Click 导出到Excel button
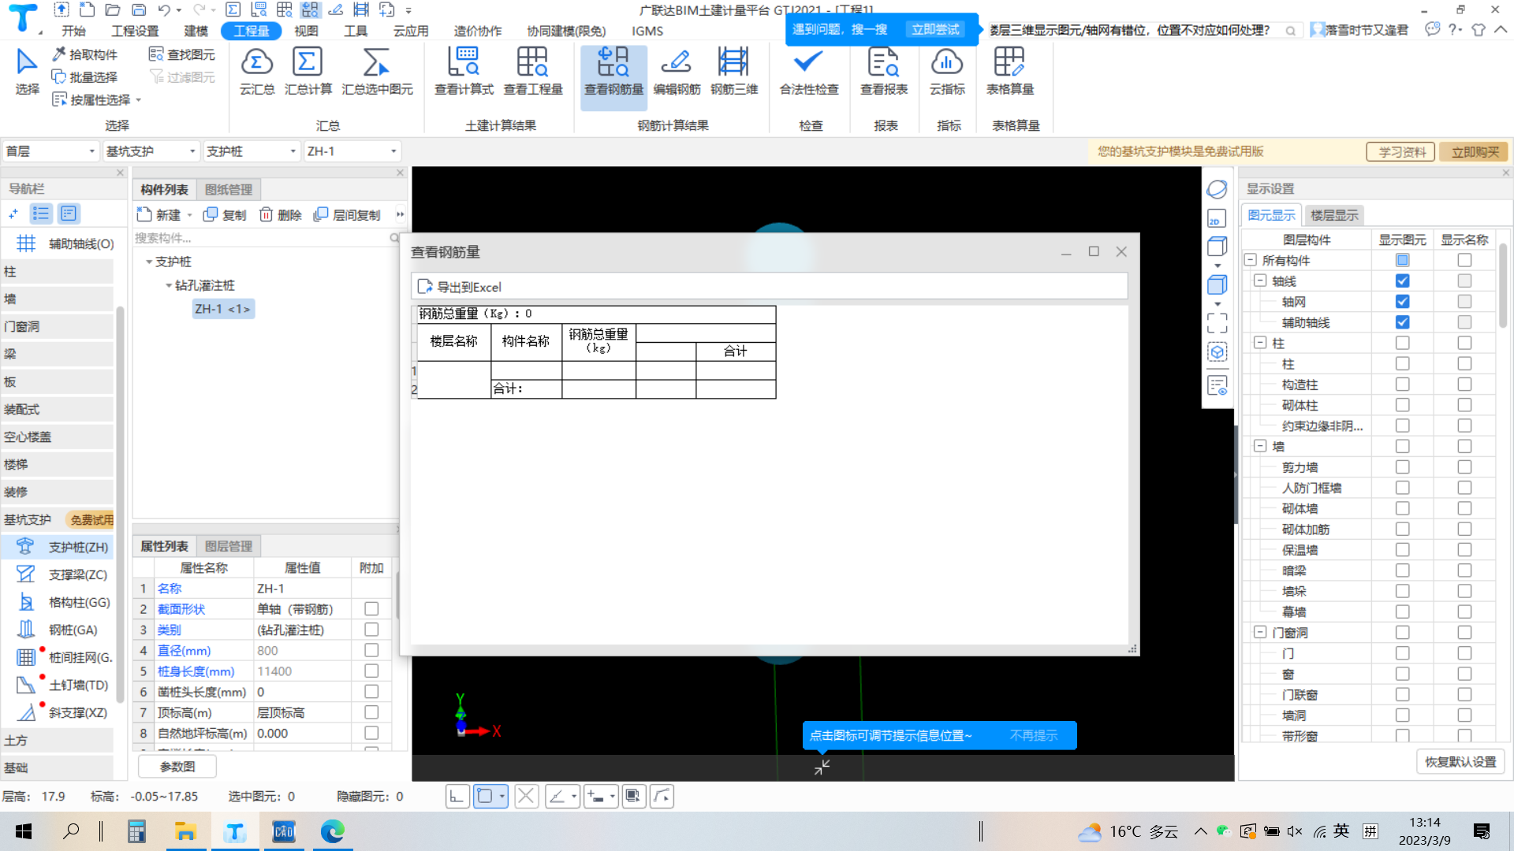The image size is (1514, 851). pyautogui.click(x=460, y=287)
